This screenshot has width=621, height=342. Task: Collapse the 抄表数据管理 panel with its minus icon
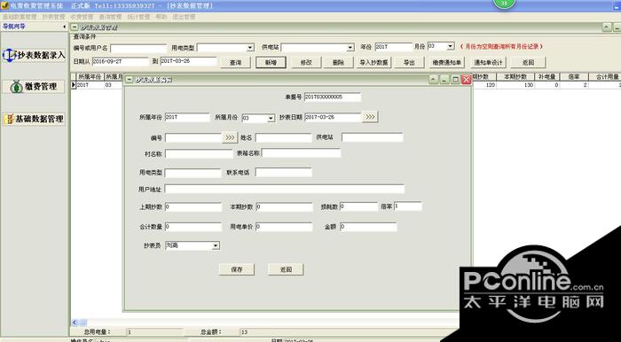point(75,27)
